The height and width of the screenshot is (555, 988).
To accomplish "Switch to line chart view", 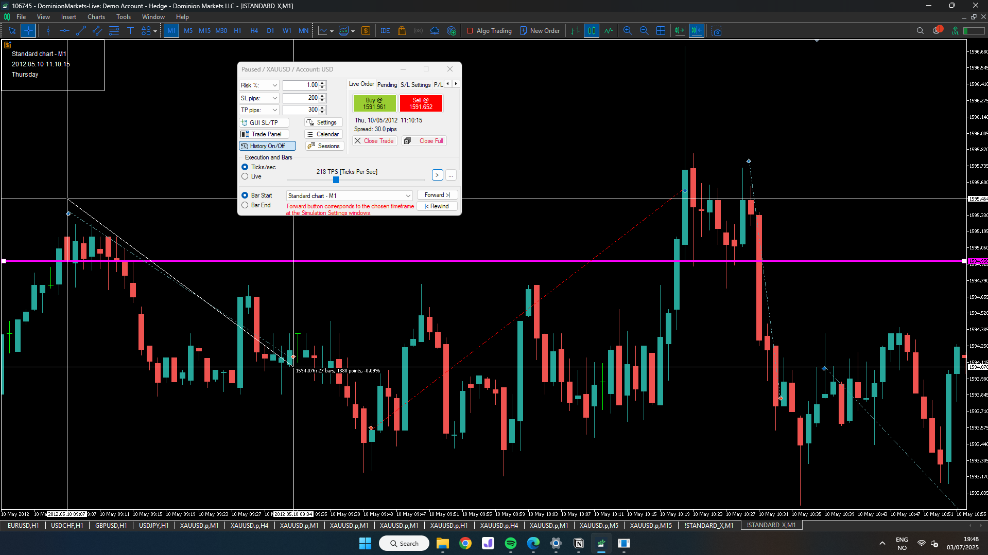I will click(608, 31).
